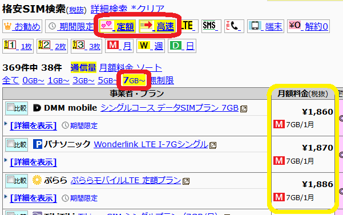Expand 詳細を表示 for DMM mobile
The image size is (343, 215).
coord(33,125)
